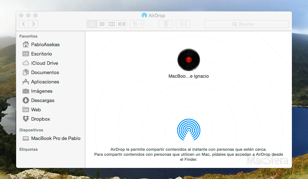The width and height of the screenshot is (308, 179).
Task: Open the Descargas folder
Action: pyautogui.click(x=43, y=100)
